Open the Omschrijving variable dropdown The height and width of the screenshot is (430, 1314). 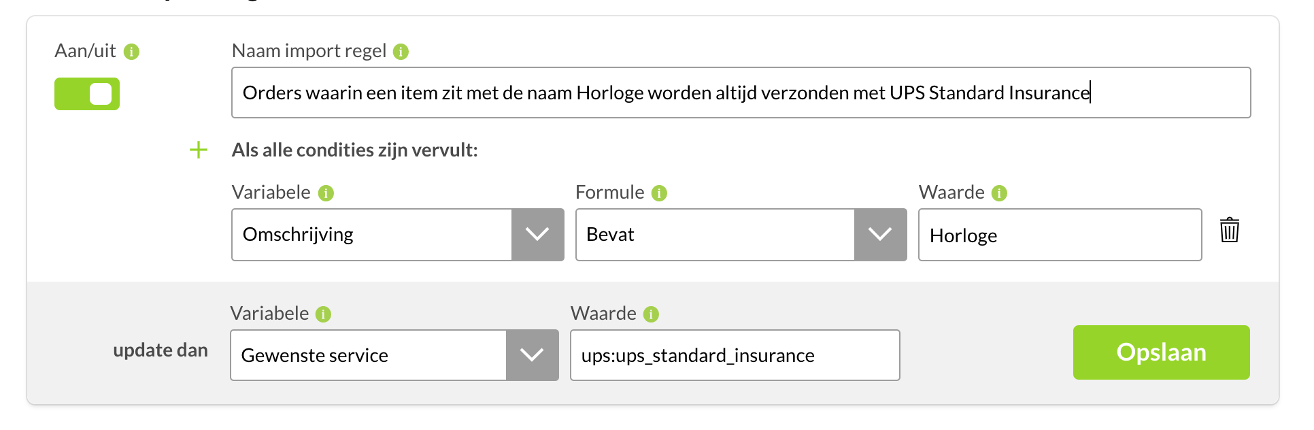(398, 235)
